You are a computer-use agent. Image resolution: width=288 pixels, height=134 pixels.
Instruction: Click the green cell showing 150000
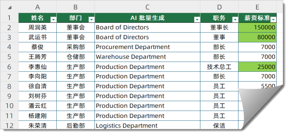tap(257, 27)
